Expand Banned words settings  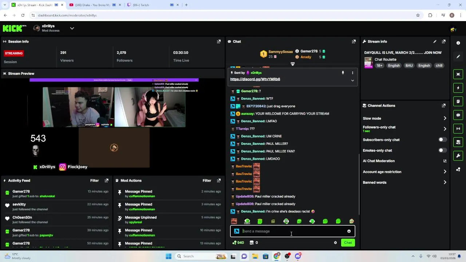(445, 182)
